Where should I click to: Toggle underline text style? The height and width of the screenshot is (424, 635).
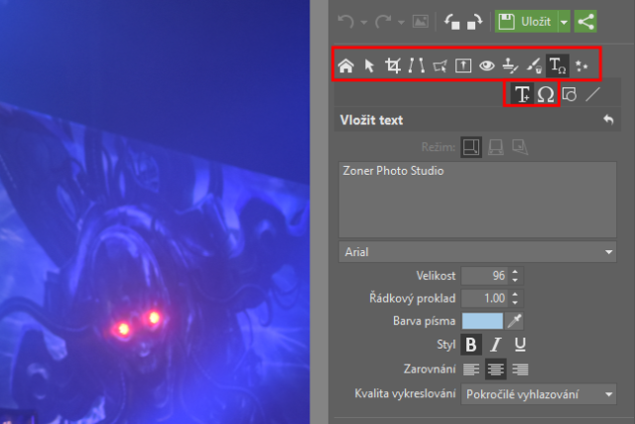[520, 345]
